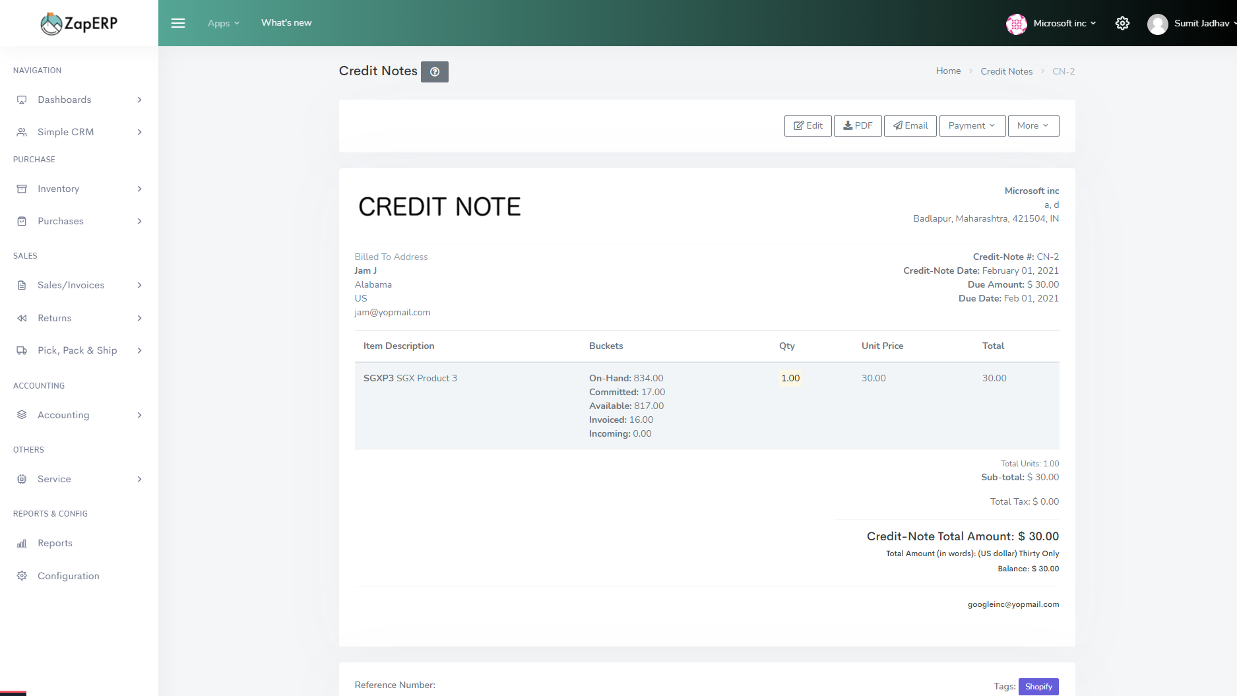Click the Shopify tag
1237x696 pixels.
pos(1038,687)
